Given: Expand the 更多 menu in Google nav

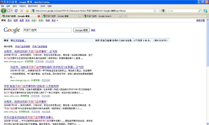Looking at the screenshot, I should [55, 20].
